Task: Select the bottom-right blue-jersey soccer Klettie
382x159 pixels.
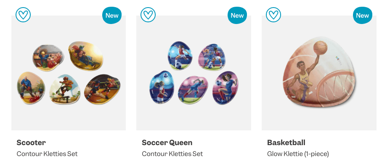Action: (x=225, y=87)
